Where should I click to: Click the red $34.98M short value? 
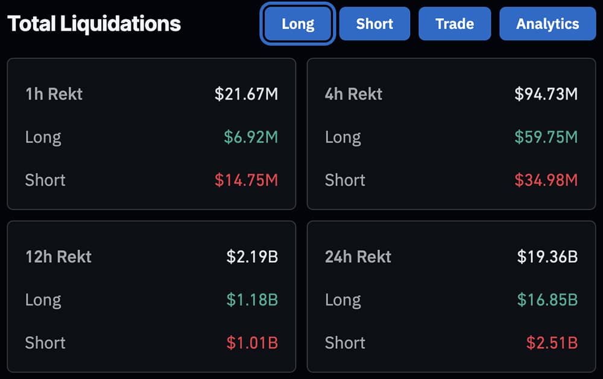click(546, 180)
